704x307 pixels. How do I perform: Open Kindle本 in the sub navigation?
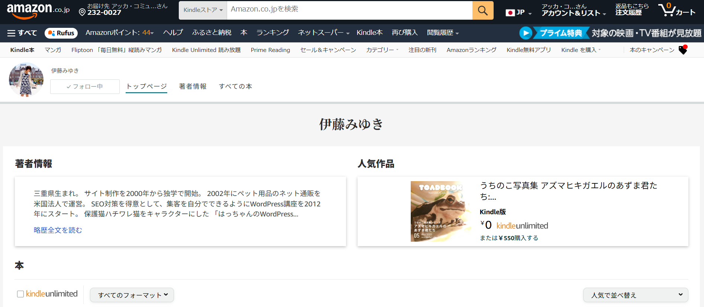pos(22,50)
